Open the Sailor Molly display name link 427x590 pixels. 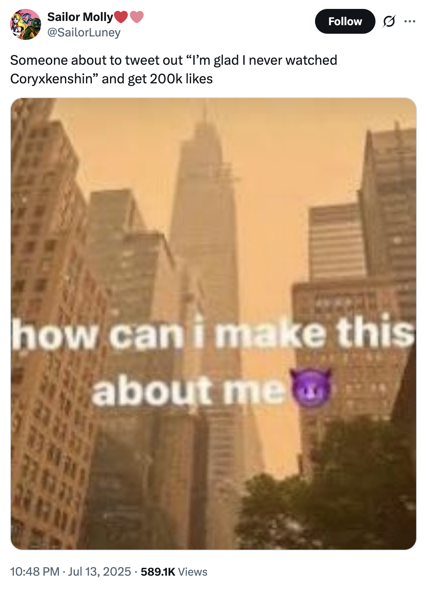point(80,17)
